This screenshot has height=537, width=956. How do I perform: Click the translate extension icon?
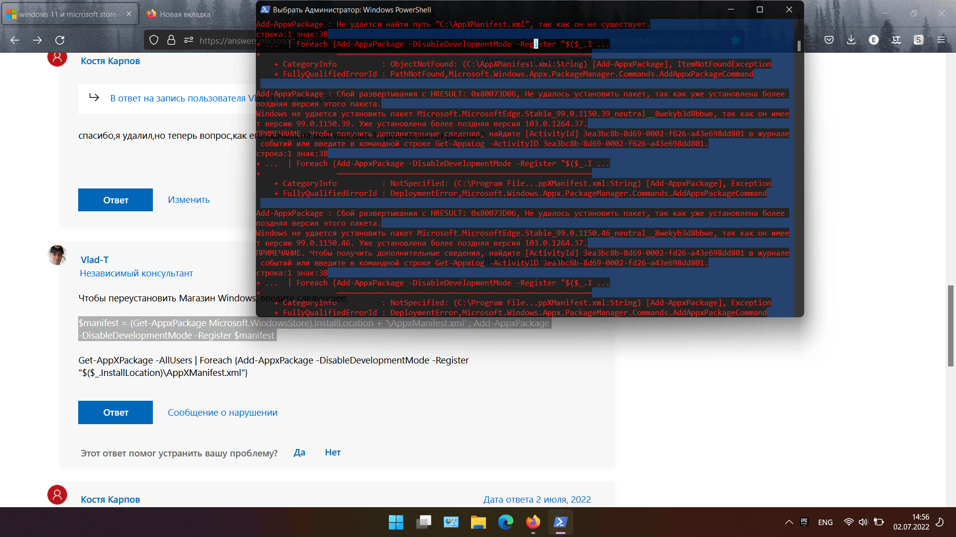[x=896, y=40]
